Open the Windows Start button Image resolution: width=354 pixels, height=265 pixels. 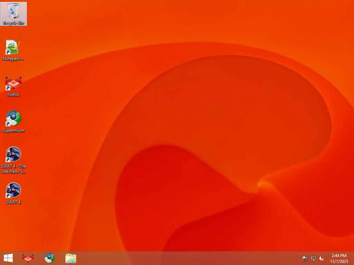point(8,258)
